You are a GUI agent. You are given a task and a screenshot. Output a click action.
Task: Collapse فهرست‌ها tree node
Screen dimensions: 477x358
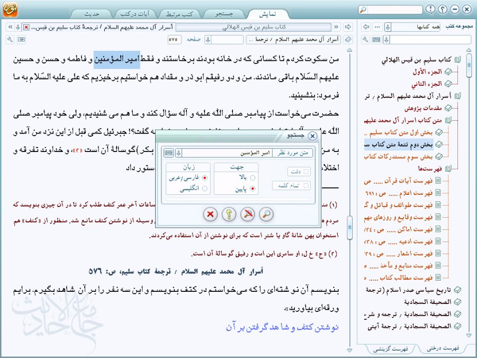click(x=448, y=168)
